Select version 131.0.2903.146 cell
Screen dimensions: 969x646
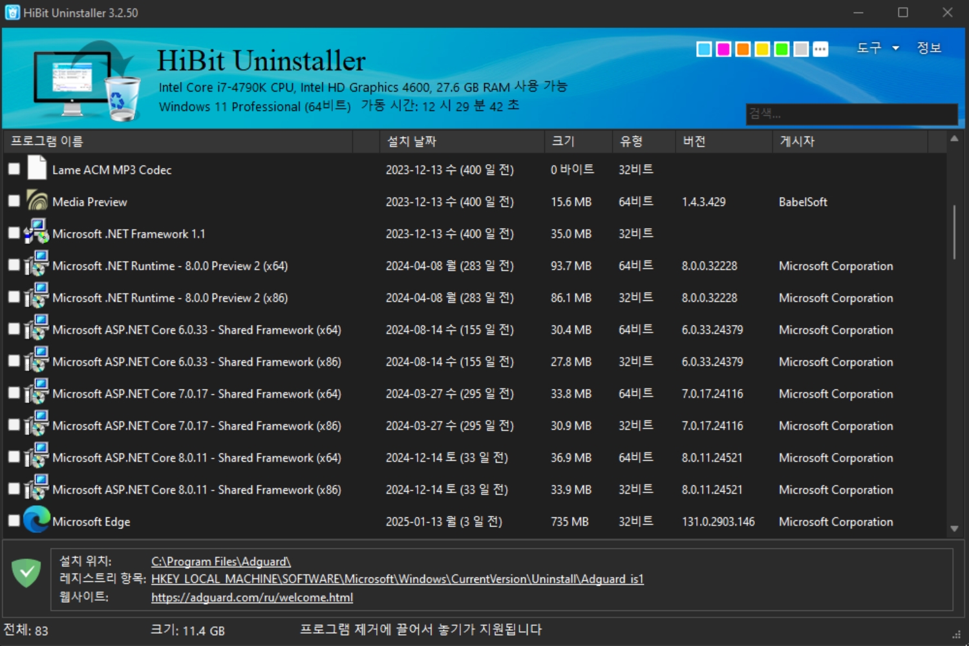718,521
